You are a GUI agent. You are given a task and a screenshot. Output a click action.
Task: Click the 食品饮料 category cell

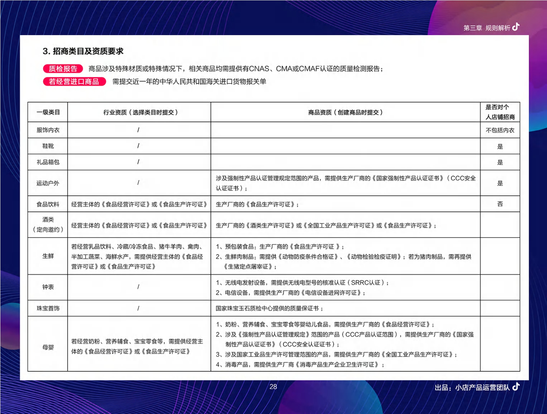tap(48, 204)
